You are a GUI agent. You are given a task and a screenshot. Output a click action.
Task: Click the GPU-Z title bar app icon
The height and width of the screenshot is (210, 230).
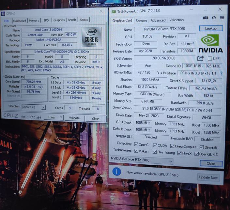pyautogui.click(x=114, y=11)
